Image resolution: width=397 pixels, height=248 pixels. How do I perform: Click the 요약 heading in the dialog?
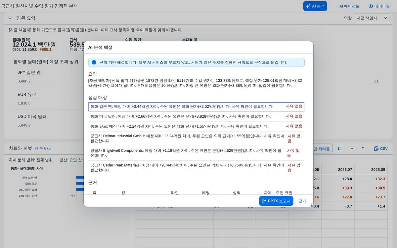pos(93,74)
